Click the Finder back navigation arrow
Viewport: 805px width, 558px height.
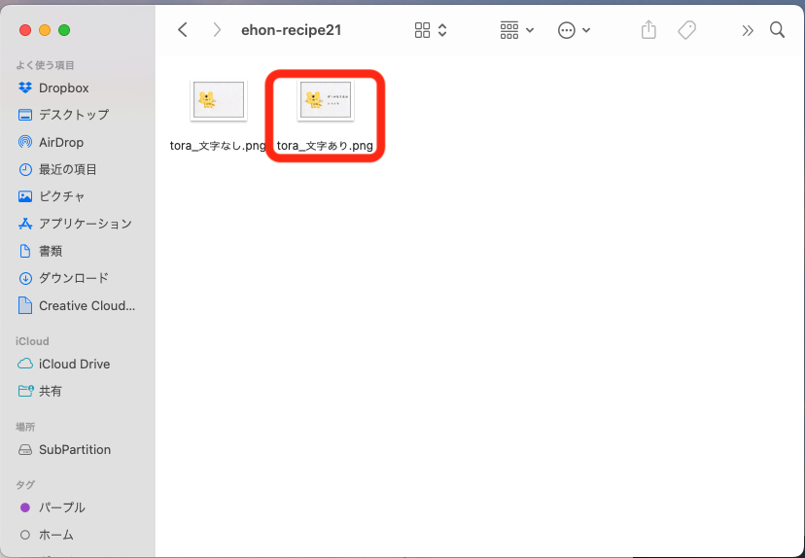(x=183, y=30)
